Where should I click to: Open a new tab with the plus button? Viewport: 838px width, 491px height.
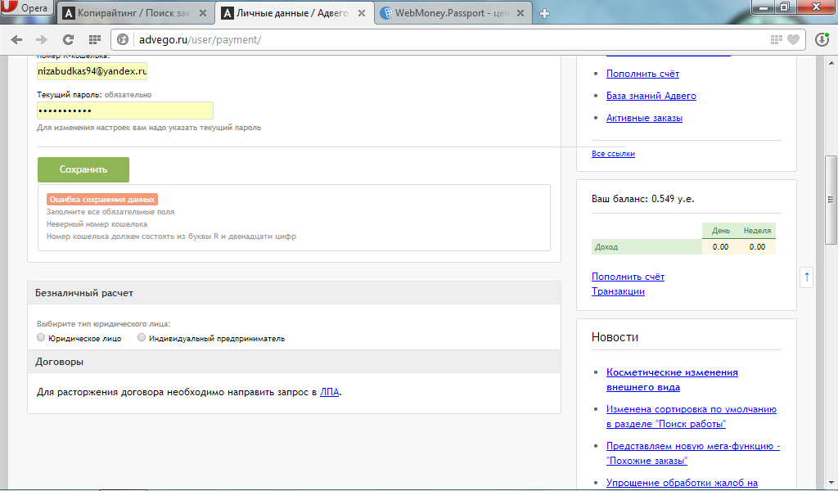544,13
